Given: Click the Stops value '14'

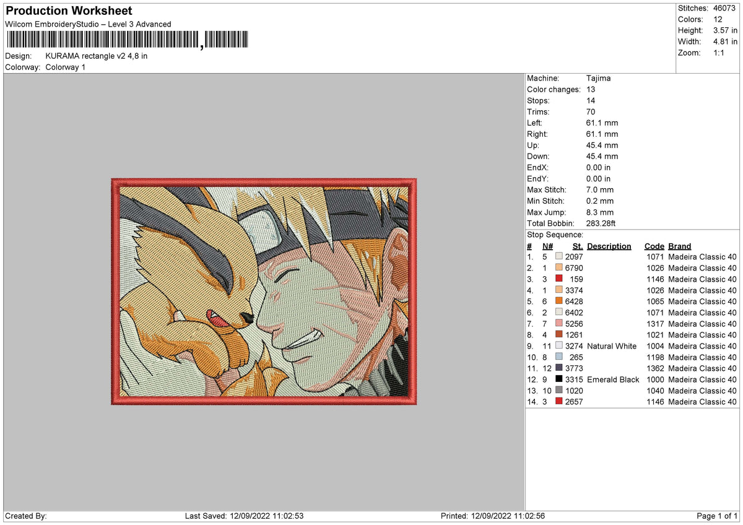Looking at the screenshot, I should tap(591, 101).
